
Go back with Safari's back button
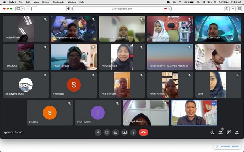click(29, 8)
